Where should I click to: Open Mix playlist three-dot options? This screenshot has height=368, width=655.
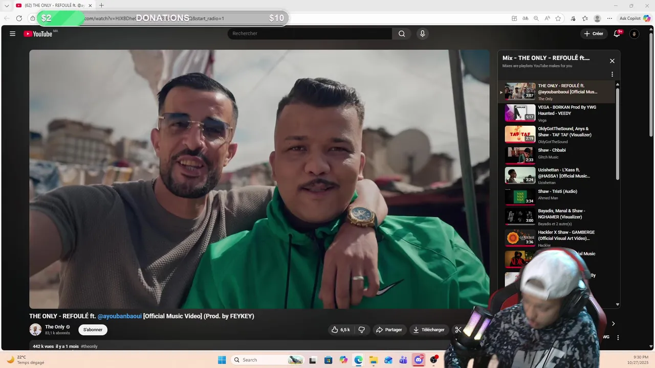tap(612, 75)
